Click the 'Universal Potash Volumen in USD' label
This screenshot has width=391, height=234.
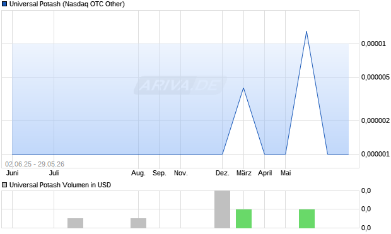coord(60,185)
